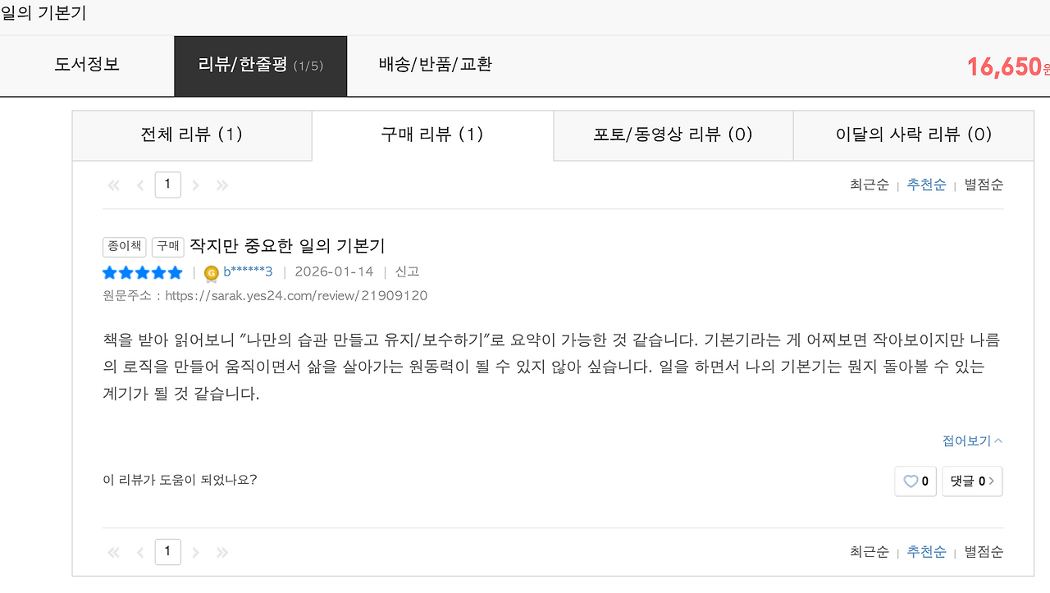
Task: Click the gold G membership badge beside reviewer name
Action: pyautogui.click(x=210, y=271)
